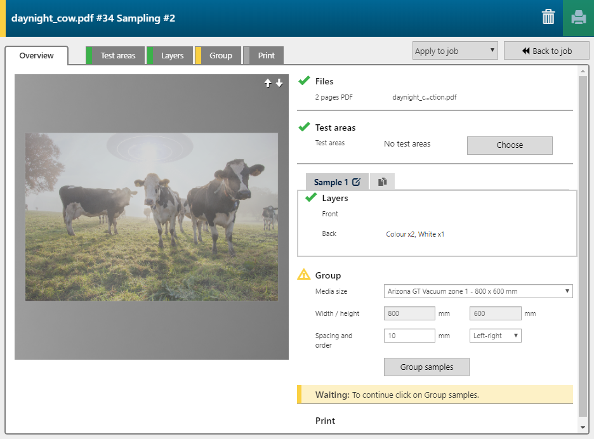Viewport: 594px width, 439px height.
Task: Click the Back to job button
Action: click(546, 51)
